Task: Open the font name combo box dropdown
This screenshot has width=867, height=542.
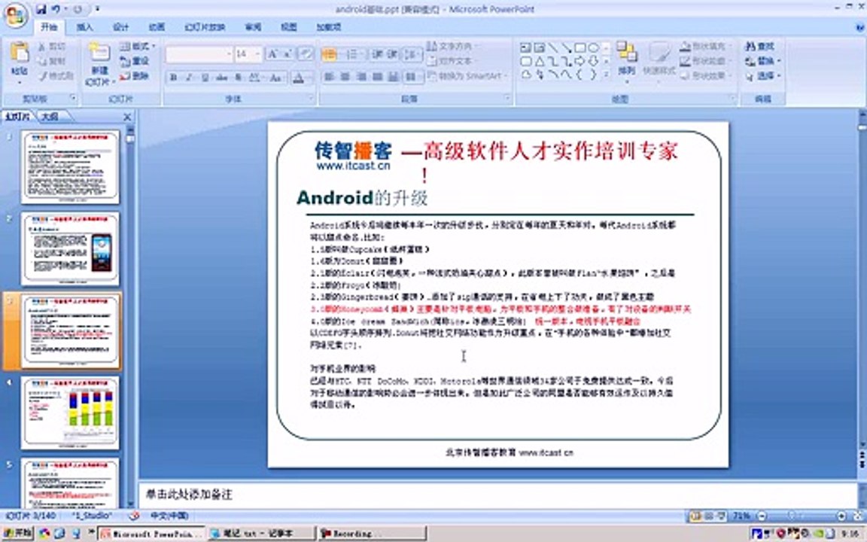Action: point(228,53)
